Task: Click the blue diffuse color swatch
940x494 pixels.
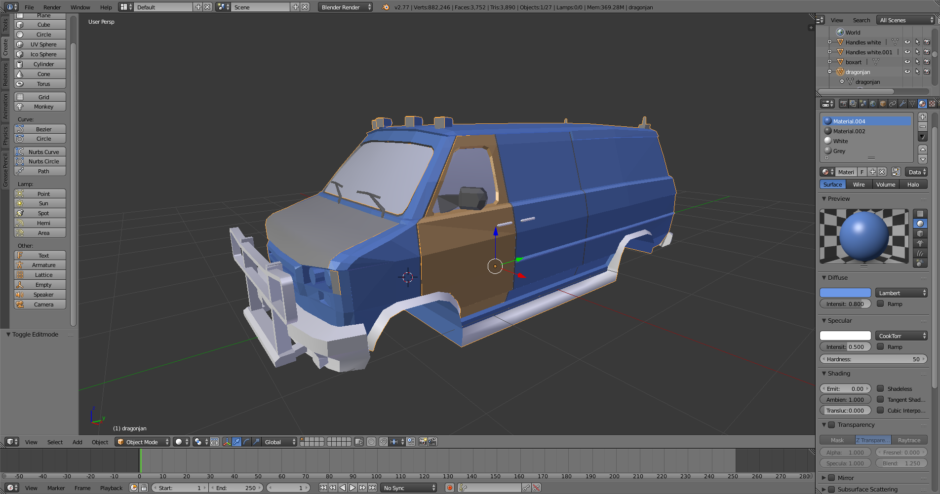Action: (x=845, y=293)
